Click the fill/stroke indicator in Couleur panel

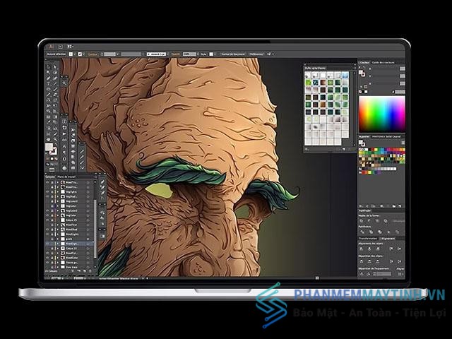point(362,73)
